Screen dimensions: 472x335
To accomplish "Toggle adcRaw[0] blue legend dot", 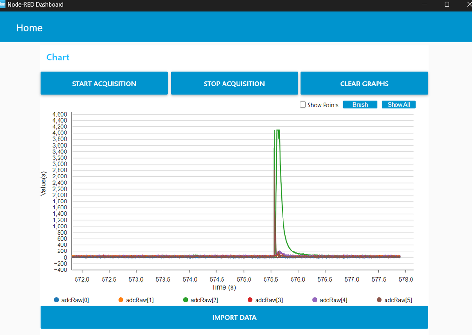I will pyautogui.click(x=56, y=300).
